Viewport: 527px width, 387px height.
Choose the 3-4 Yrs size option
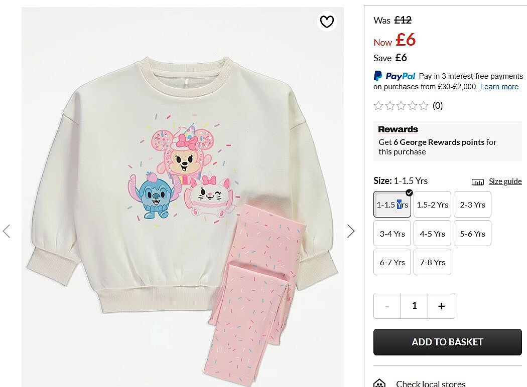click(x=392, y=234)
